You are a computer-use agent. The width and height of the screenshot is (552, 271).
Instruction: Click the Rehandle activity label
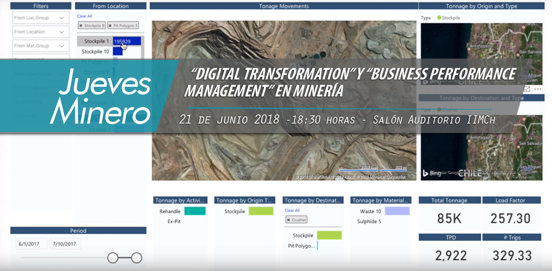170,211
